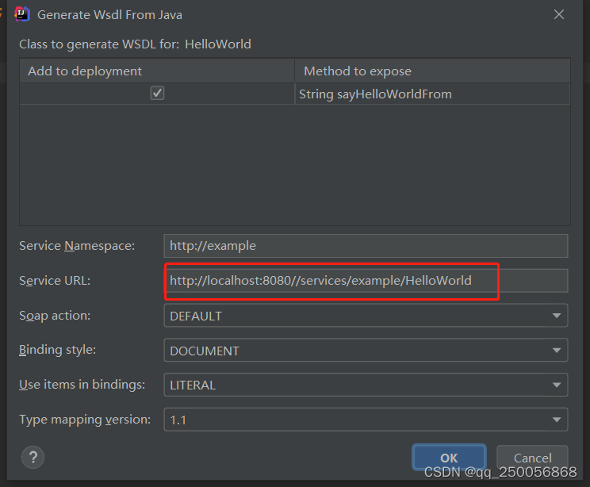The width and height of the screenshot is (590, 487).
Task: Focus the Service URL input field
Action: [366, 281]
